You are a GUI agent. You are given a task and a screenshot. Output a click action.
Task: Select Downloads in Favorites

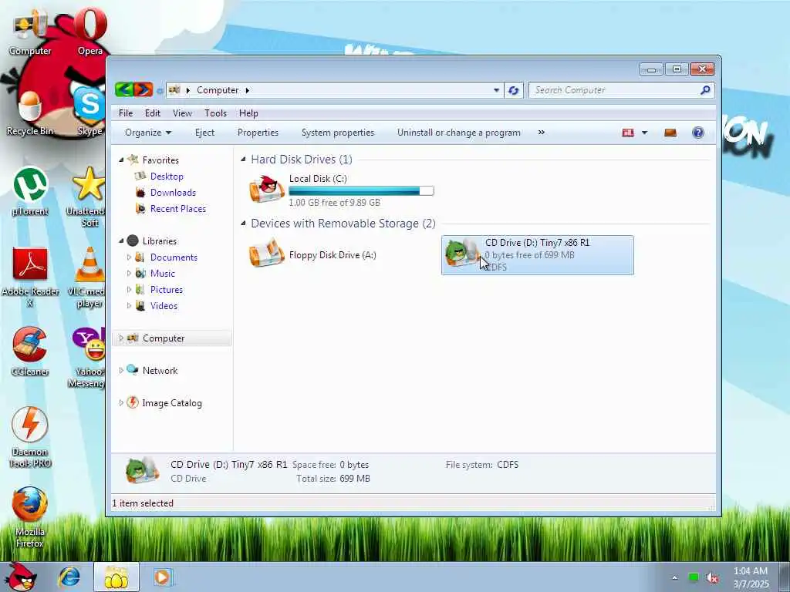pyautogui.click(x=173, y=192)
